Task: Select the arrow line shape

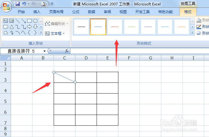Action: 24,21
